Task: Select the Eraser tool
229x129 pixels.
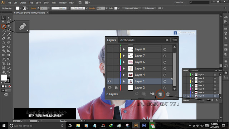Action: click(9, 38)
